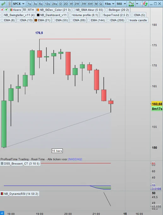This screenshot has height=215, width=163.
Task: Open the 50U units dropdown
Action: point(121,4)
